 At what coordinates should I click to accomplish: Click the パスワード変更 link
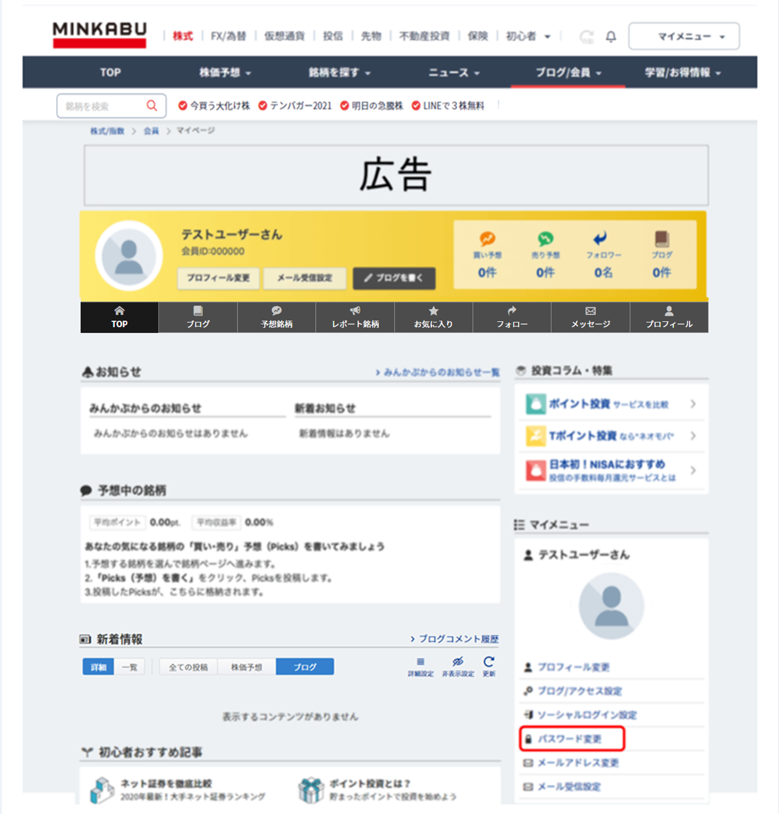coord(569,739)
